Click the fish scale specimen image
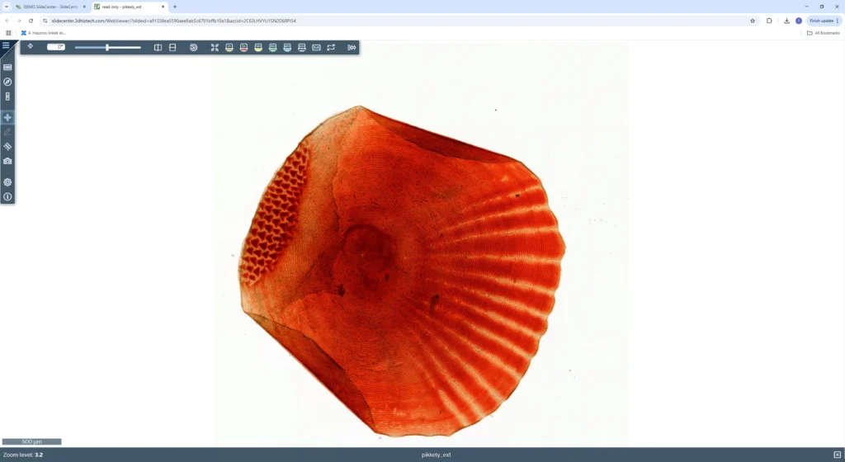This screenshot has width=845, height=462. pos(402,271)
